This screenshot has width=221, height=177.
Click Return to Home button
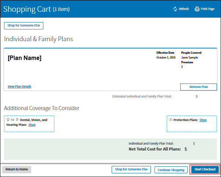(17, 169)
